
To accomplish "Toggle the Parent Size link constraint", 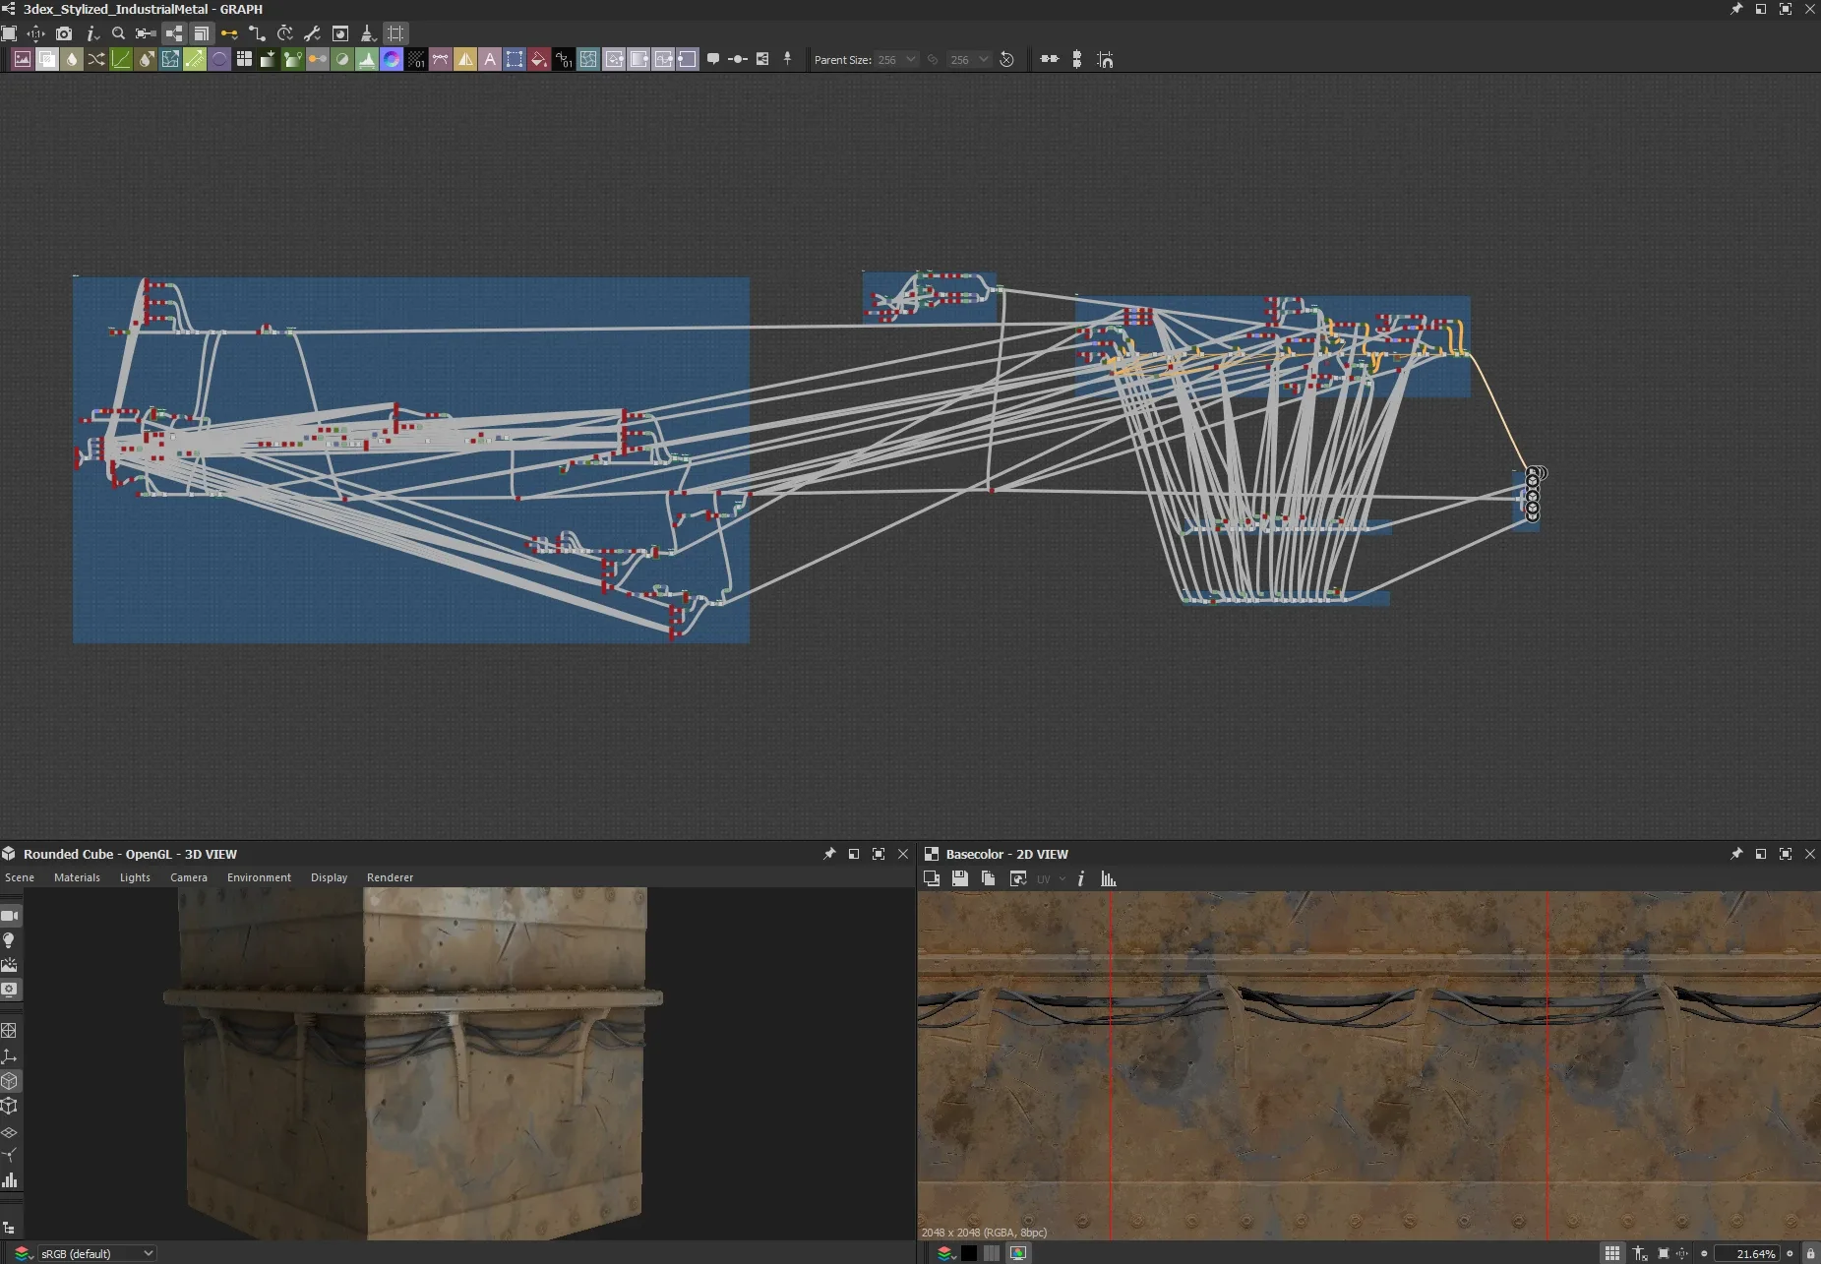I will (x=933, y=59).
